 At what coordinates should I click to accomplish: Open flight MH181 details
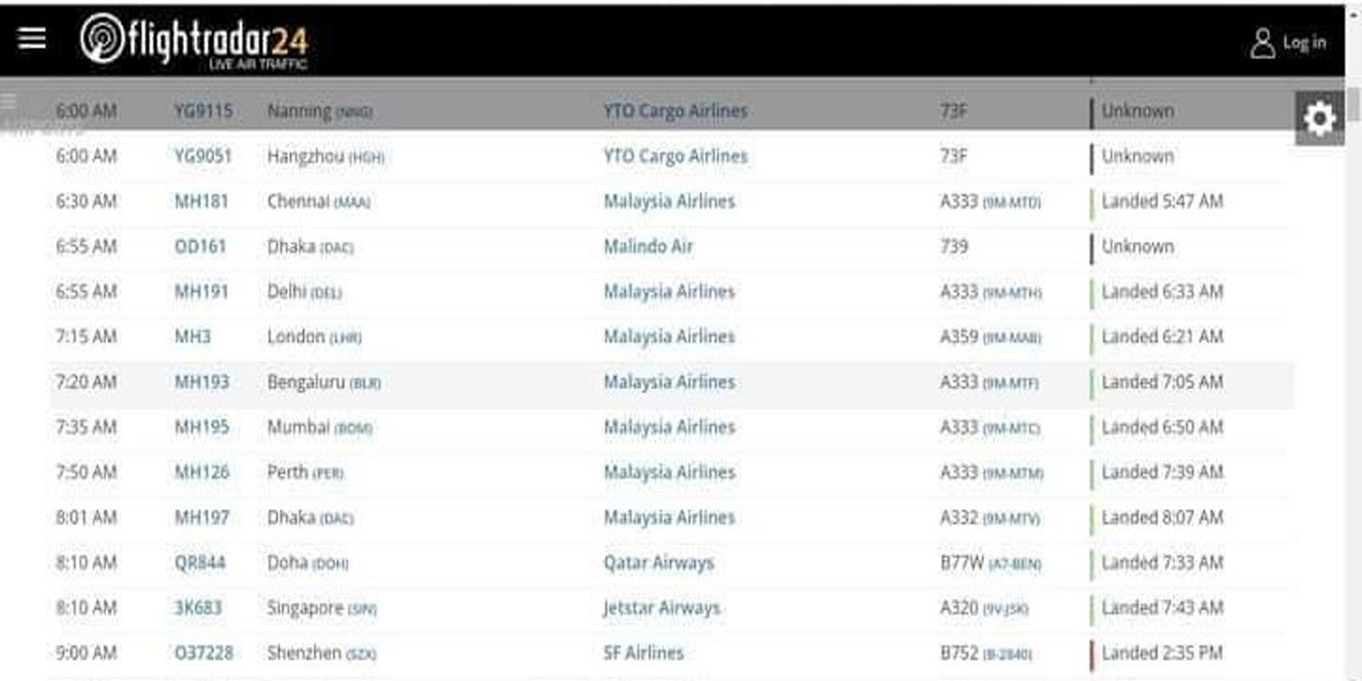pyautogui.click(x=202, y=202)
